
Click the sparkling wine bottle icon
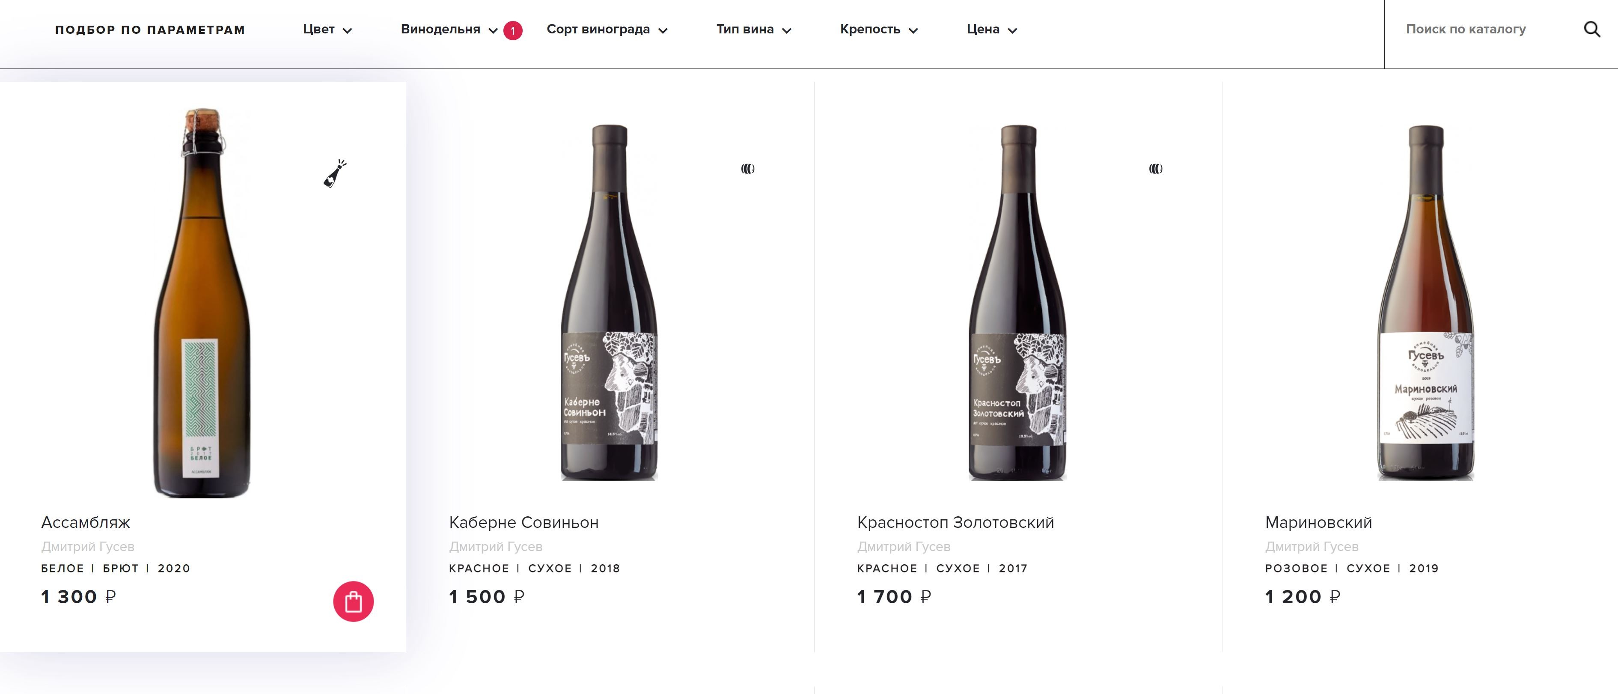point(335,174)
